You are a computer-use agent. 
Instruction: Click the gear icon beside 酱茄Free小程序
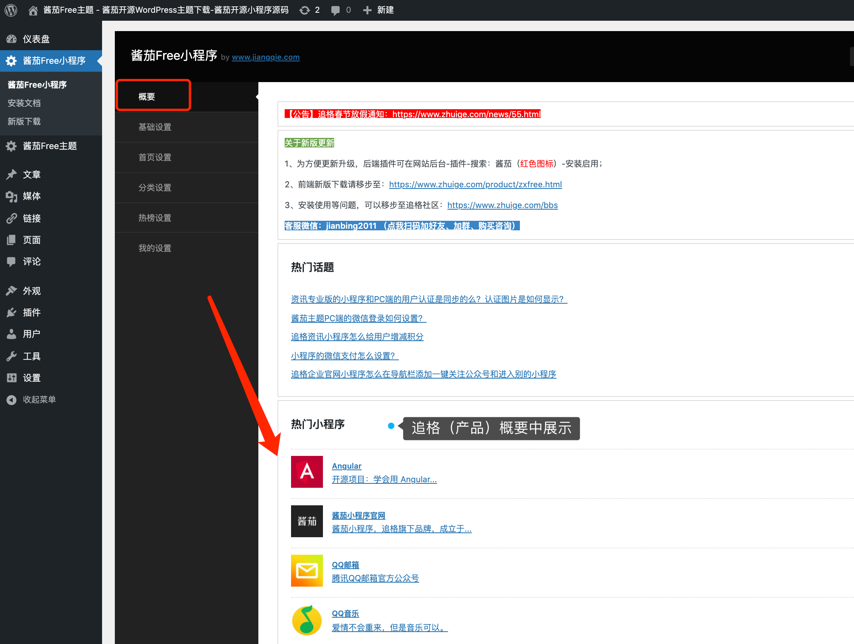tap(11, 61)
